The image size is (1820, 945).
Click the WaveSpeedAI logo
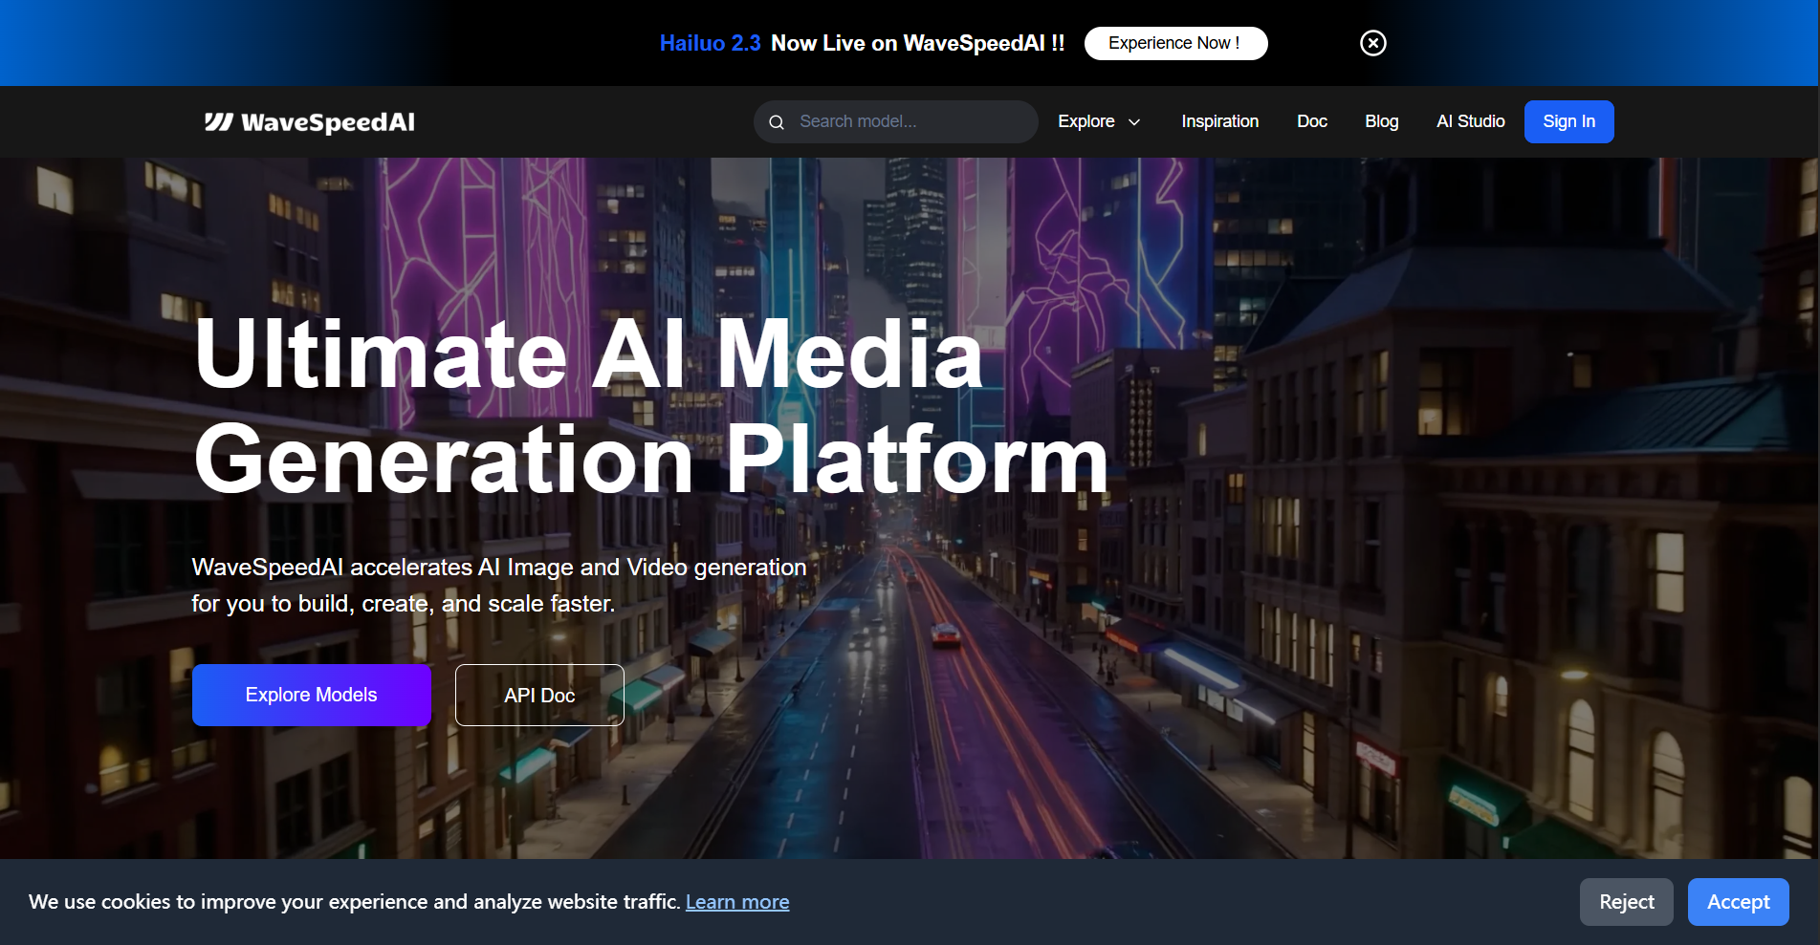click(310, 121)
